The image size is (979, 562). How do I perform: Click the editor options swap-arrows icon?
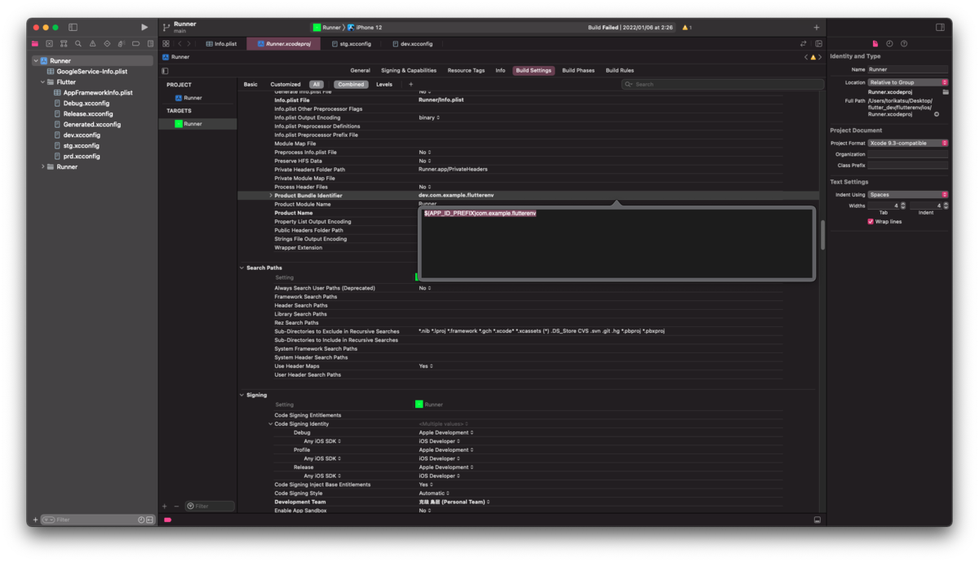point(804,43)
